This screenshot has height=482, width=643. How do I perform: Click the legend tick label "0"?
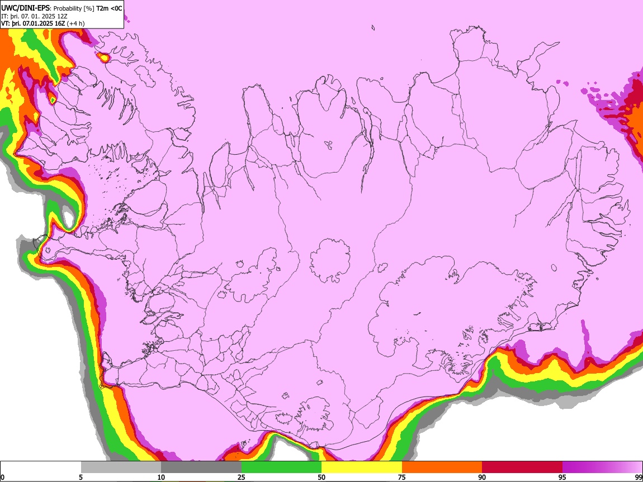tap(2, 478)
